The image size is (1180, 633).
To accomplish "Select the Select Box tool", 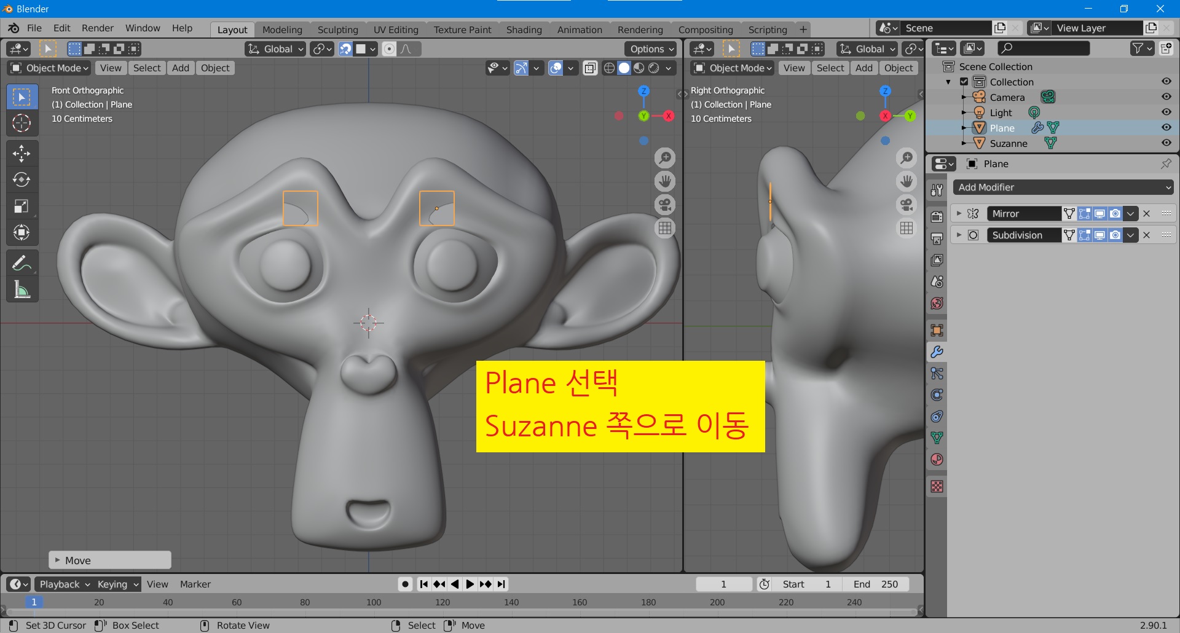I will [22, 97].
